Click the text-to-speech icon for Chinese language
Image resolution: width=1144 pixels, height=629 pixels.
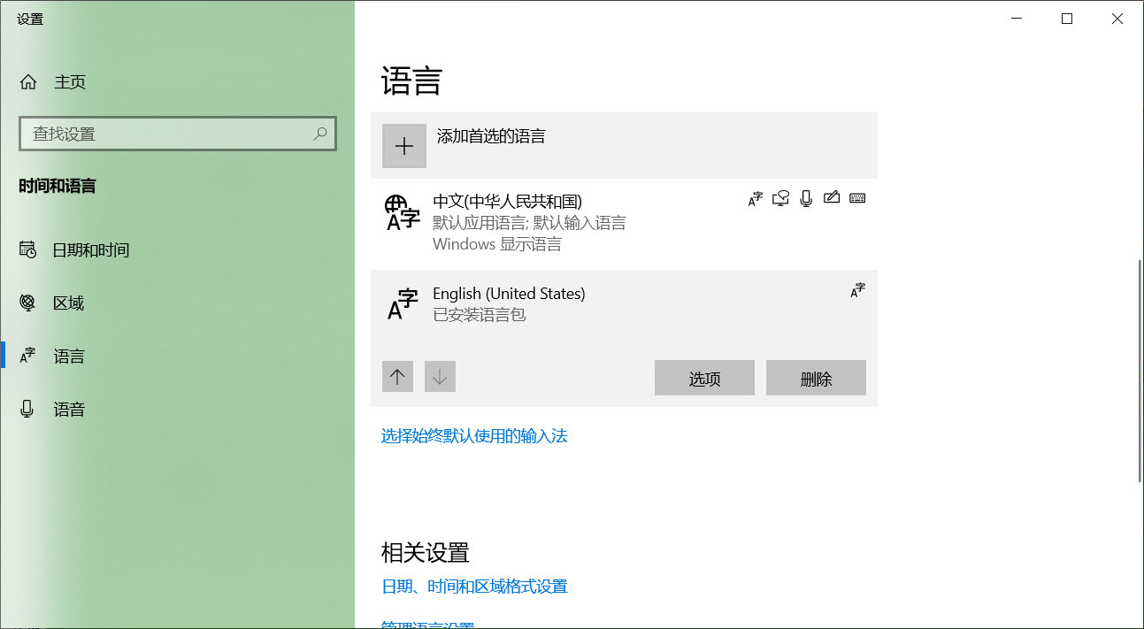(779, 198)
